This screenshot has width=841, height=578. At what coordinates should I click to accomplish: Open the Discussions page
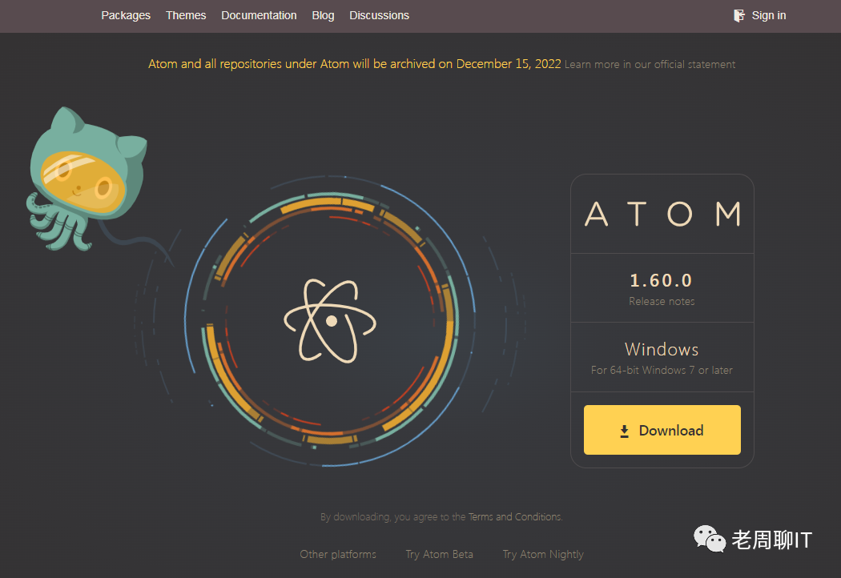pos(379,15)
